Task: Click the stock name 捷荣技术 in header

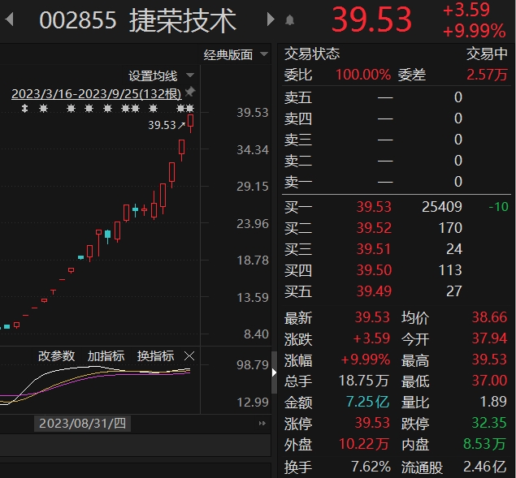Action: click(182, 21)
